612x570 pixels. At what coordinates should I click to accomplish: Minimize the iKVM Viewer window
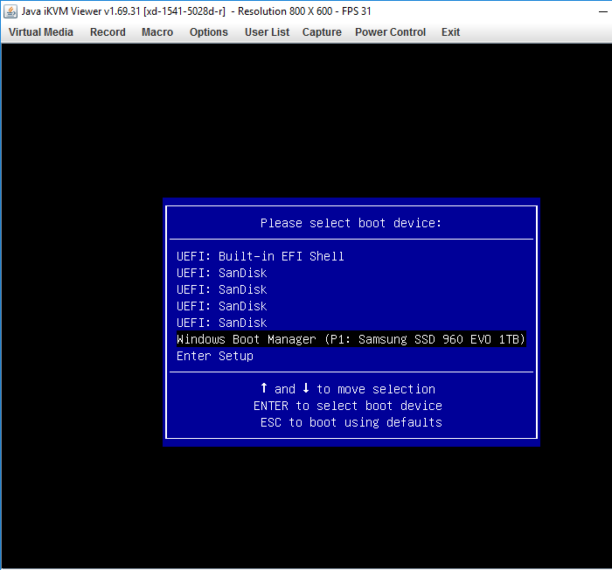coord(603,11)
